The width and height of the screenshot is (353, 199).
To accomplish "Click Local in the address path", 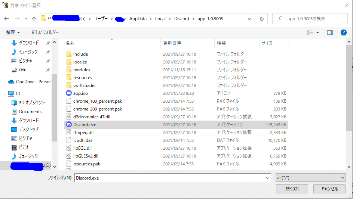I will coord(160,19).
